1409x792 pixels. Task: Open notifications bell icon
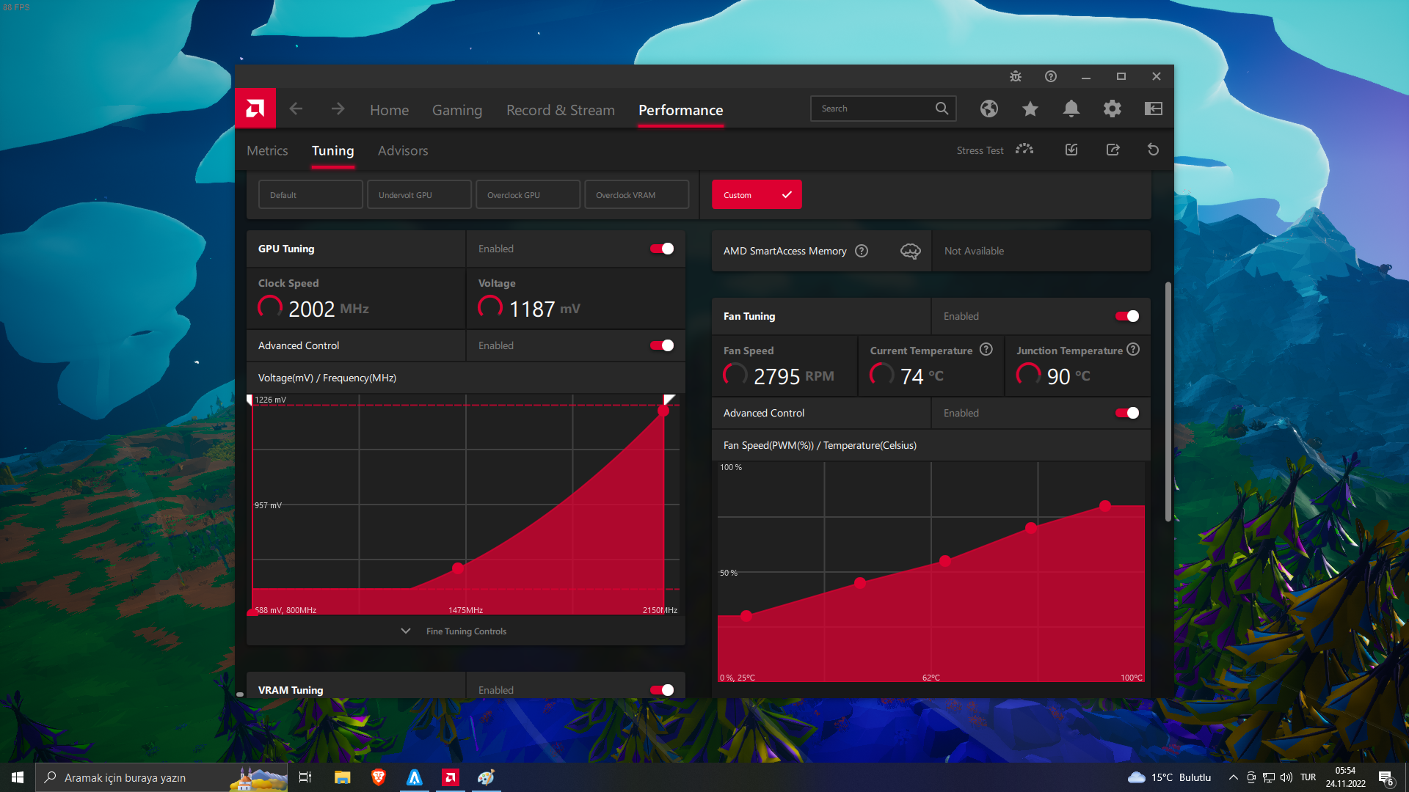[x=1071, y=109]
